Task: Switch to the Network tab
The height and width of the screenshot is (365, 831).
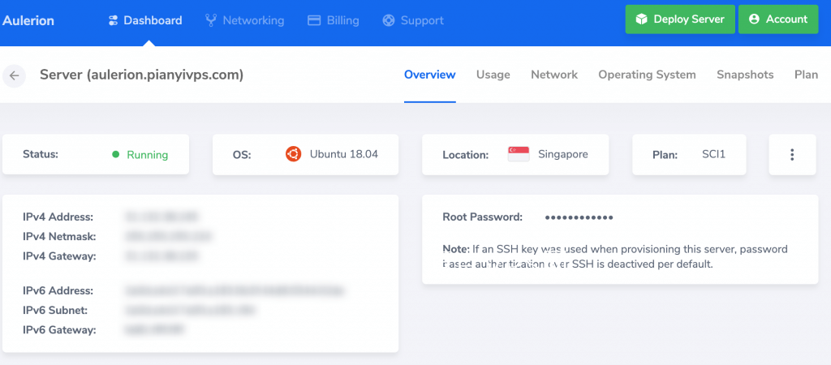Action: (x=554, y=75)
